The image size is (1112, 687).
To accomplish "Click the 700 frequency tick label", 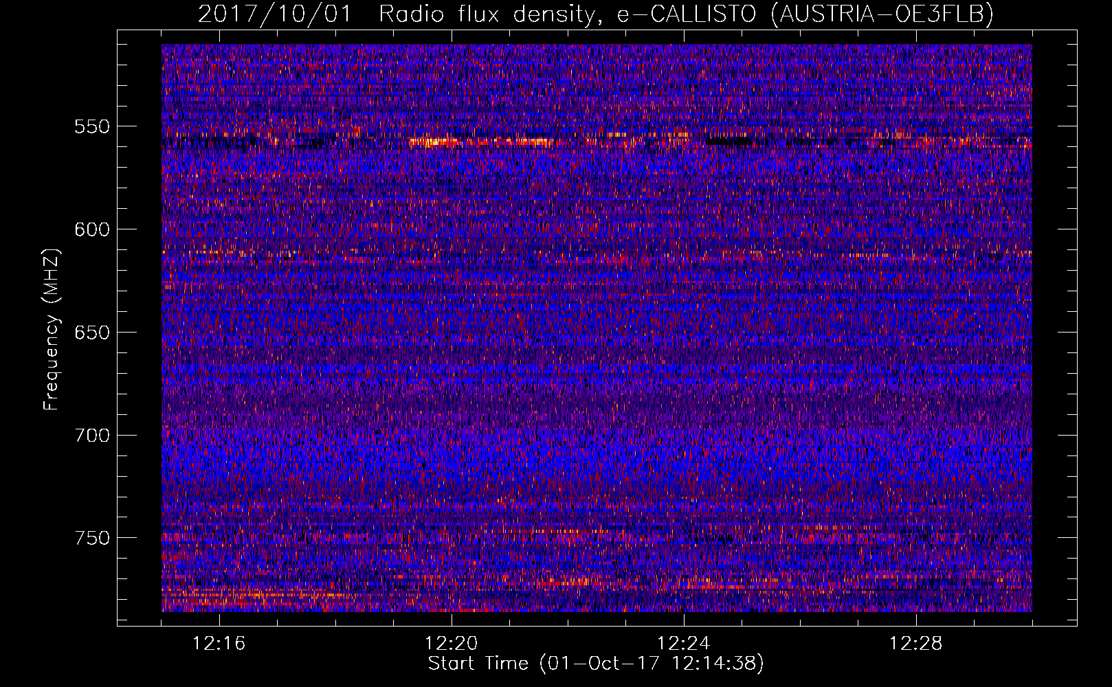I will click(91, 436).
